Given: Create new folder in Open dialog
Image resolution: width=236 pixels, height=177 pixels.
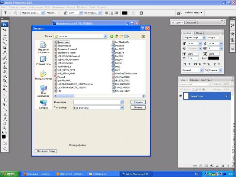Looking at the screenshot, I should (121, 36).
